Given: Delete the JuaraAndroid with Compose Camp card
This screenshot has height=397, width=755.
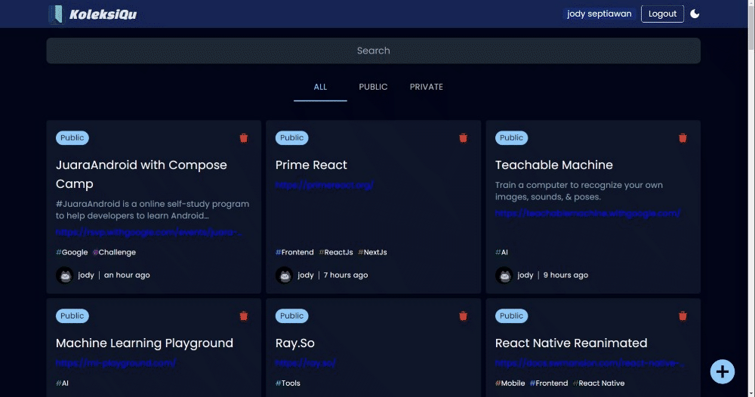Looking at the screenshot, I should pyautogui.click(x=243, y=138).
